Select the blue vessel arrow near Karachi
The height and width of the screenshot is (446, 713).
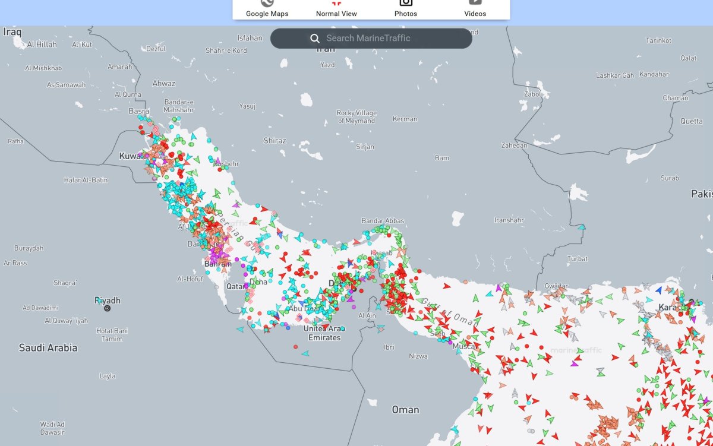(x=658, y=290)
